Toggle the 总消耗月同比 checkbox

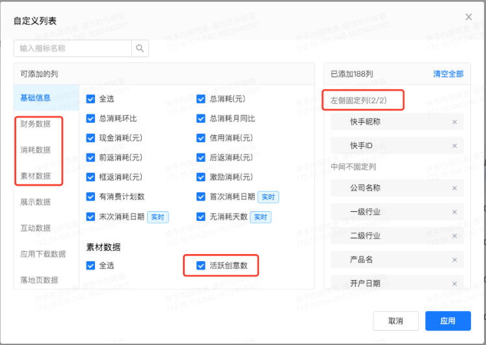pyautogui.click(x=201, y=118)
